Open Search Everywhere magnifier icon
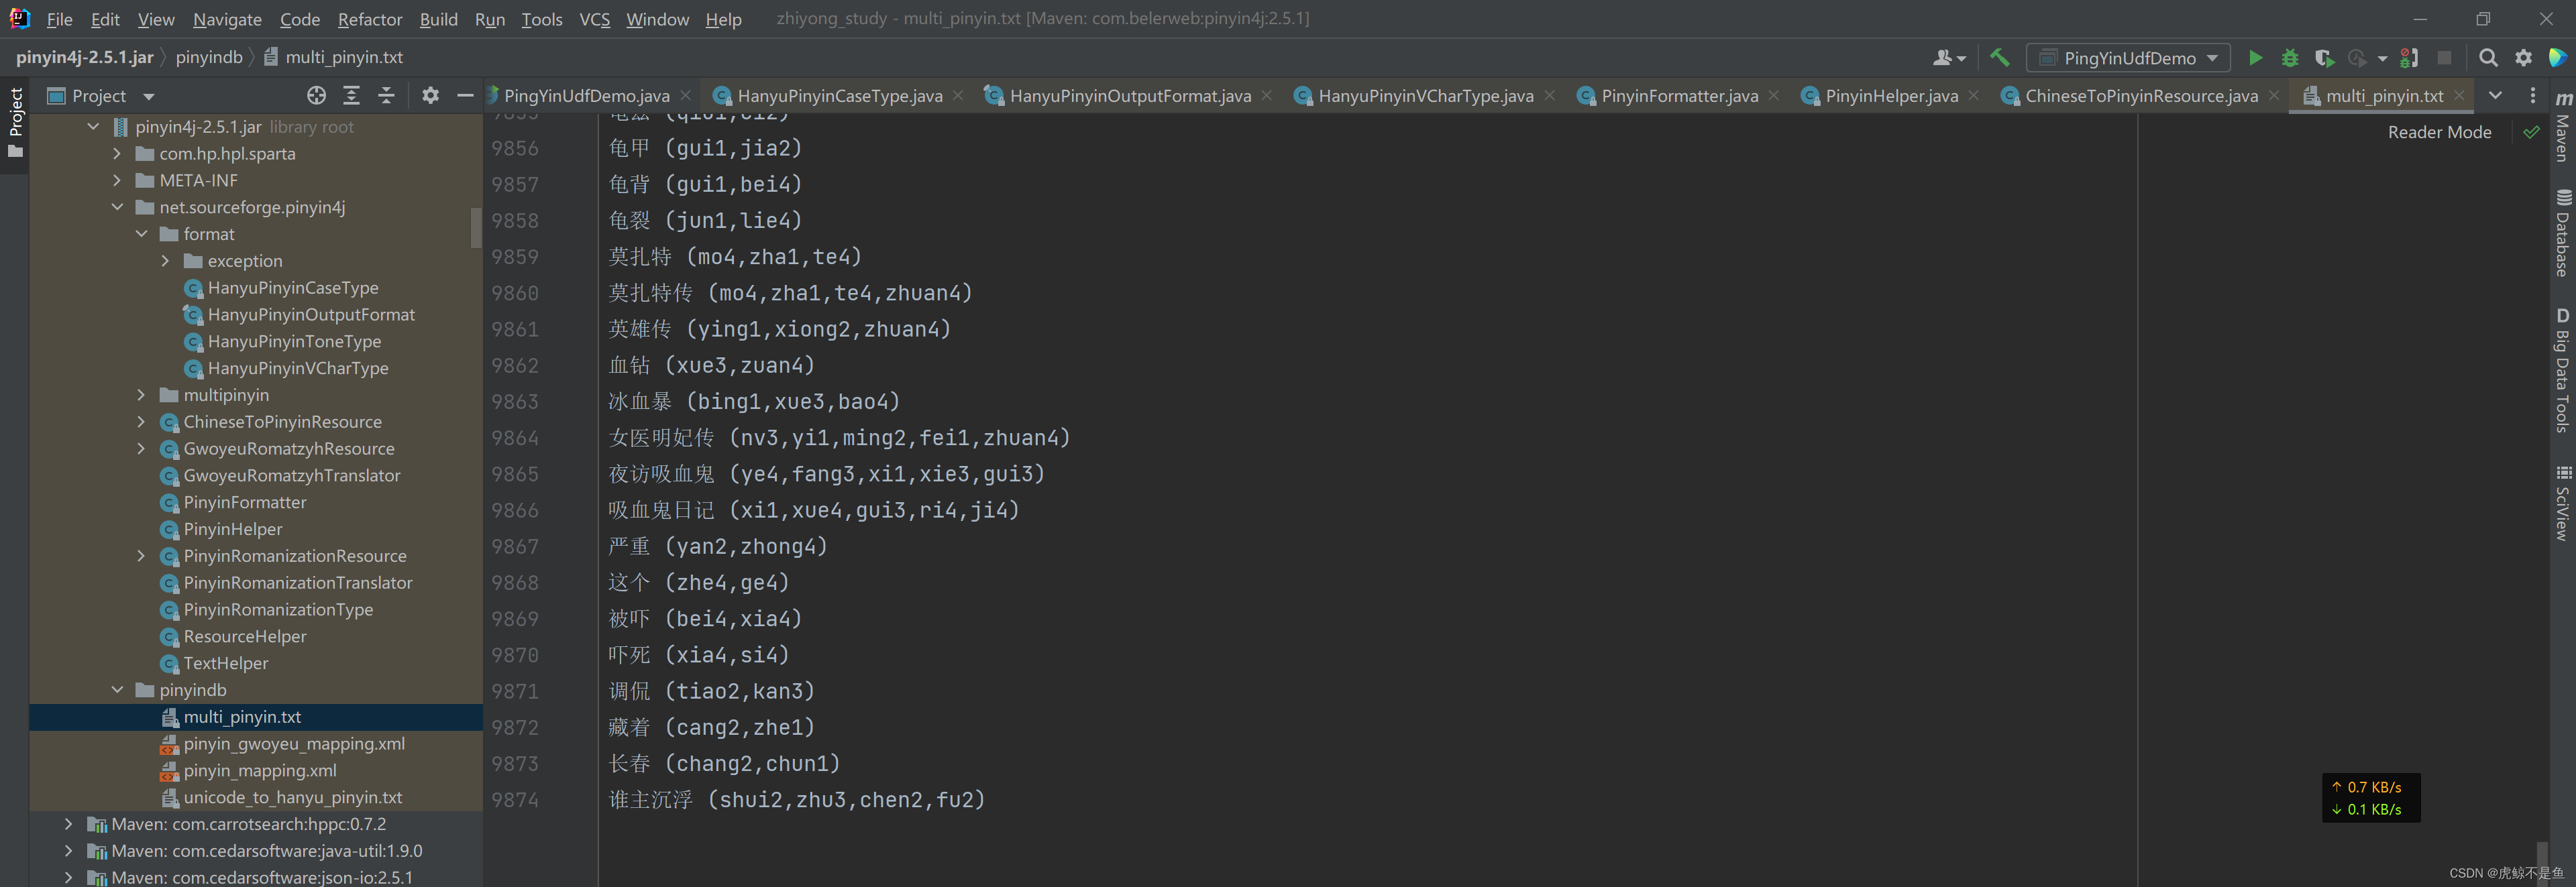The width and height of the screenshot is (2576, 887). click(2488, 58)
